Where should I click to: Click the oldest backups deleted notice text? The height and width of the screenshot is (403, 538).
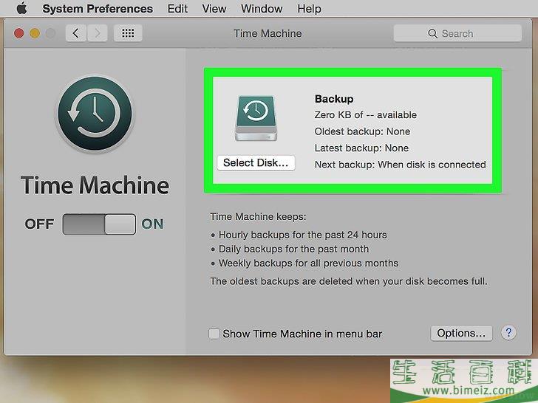(349, 281)
